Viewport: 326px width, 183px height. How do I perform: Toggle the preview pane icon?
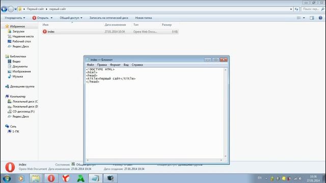(312, 18)
